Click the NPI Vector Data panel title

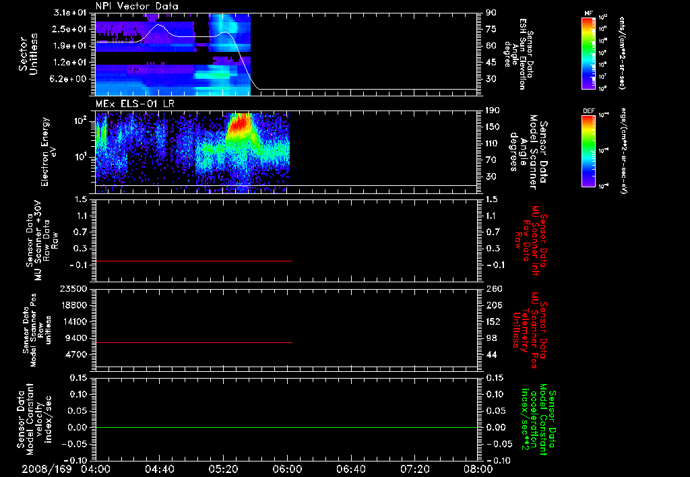point(137,6)
